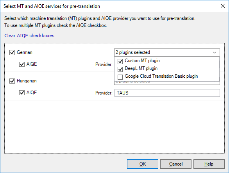Uncheck the Hungarian language checkbox
229x173 pixels.
12,81
